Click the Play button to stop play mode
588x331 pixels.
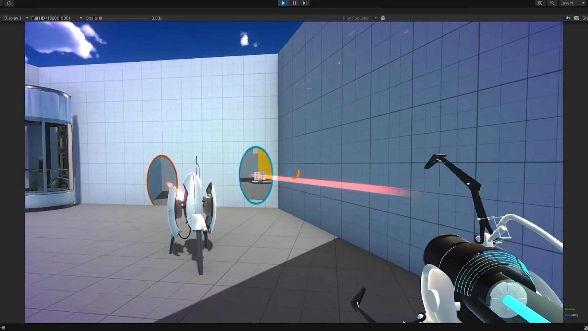pos(283,3)
